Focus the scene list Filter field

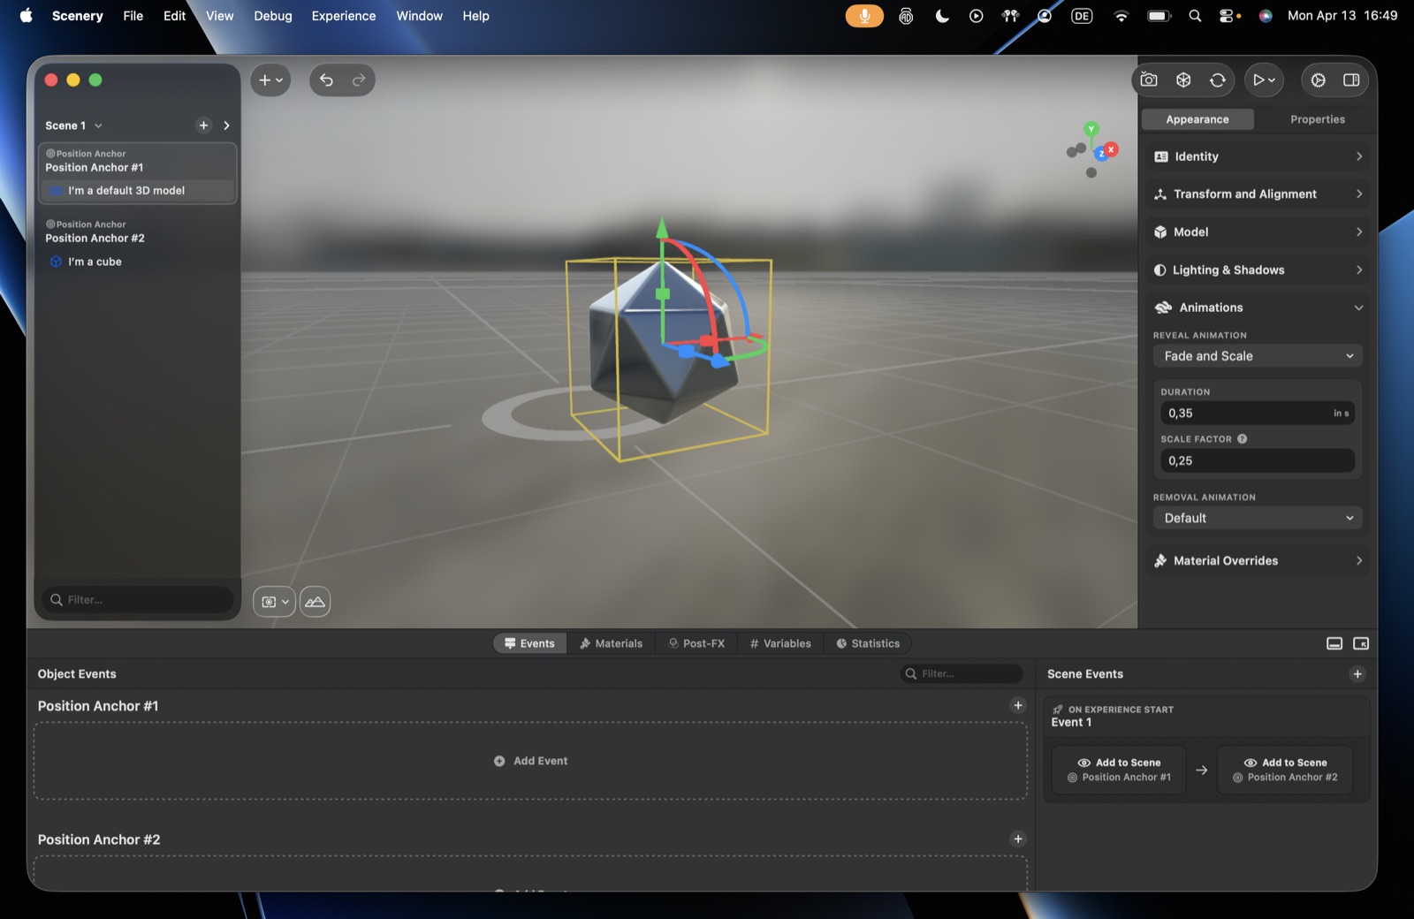click(x=138, y=600)
